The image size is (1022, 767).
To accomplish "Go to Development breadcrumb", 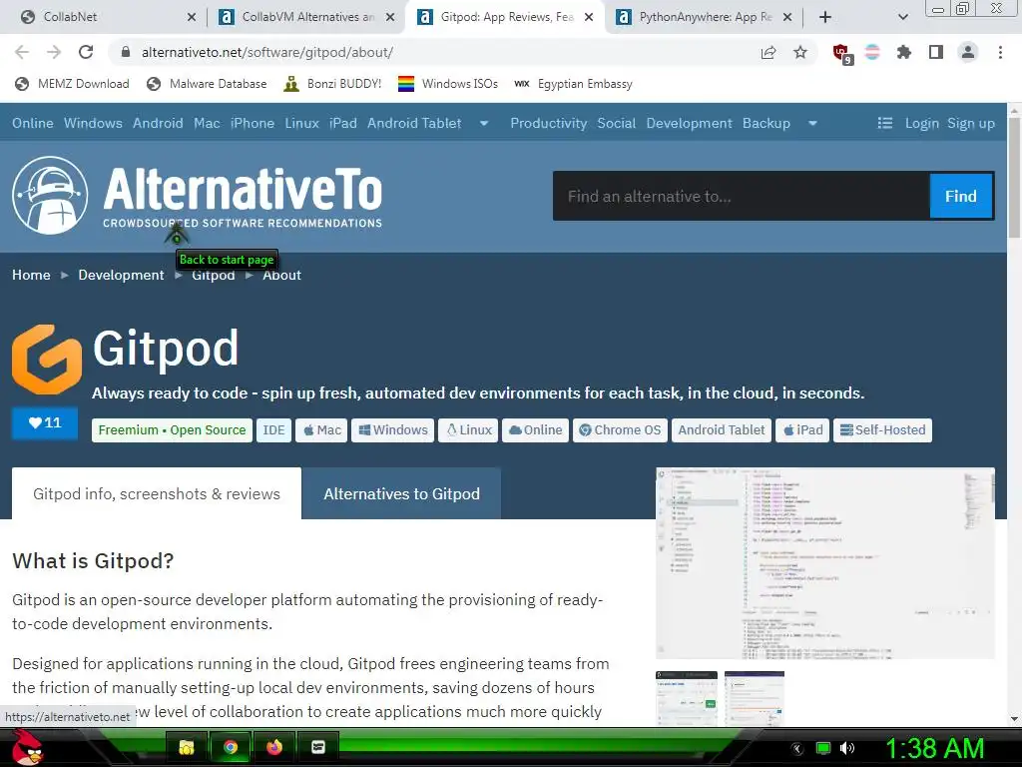I will (121, 275).
